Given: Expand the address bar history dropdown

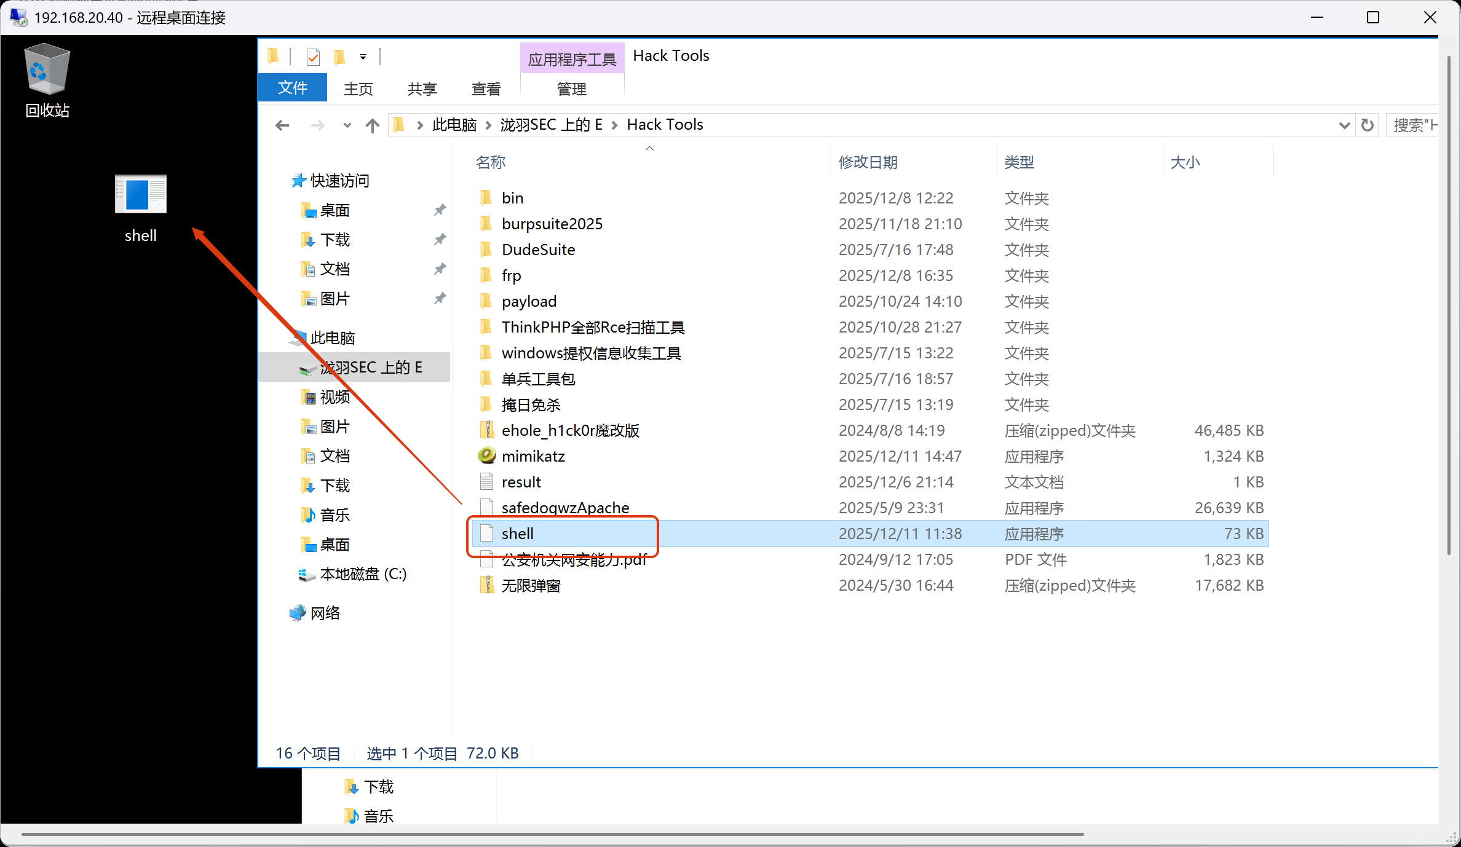Looking at the screenshot, I should pos(1344,125).
